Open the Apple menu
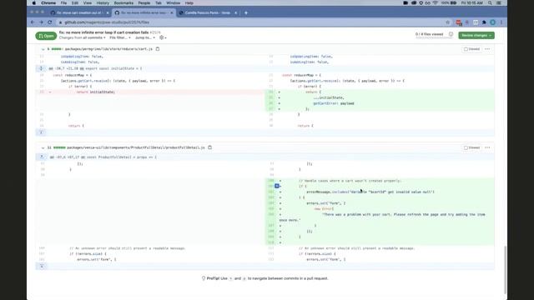Screen dimensions: 534x300 (x=33, y=3)
